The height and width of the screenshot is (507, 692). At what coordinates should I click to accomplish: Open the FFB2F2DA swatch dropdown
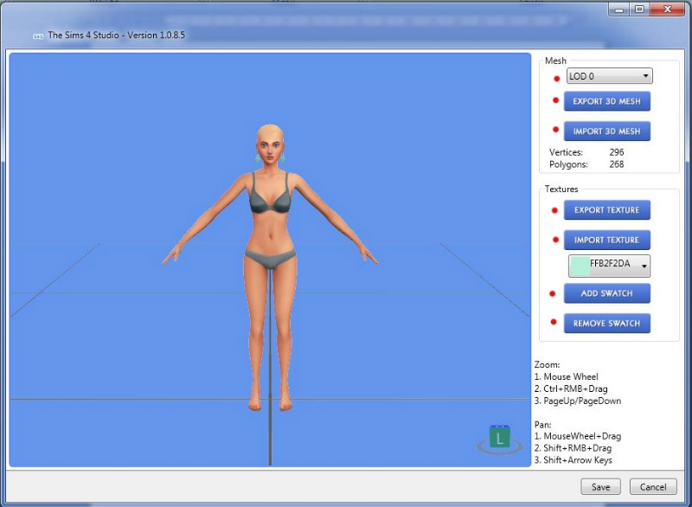610,266
